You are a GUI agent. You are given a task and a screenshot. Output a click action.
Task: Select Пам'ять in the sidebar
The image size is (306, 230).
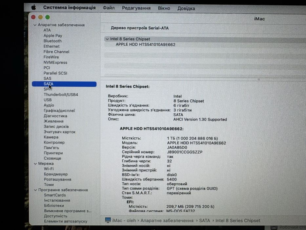(x=51, y=148)
